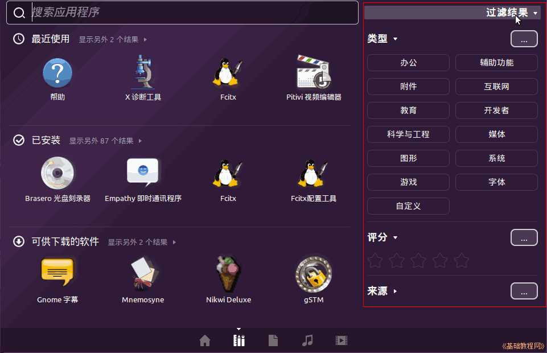Launch X 诊断工具 microscope icon
Viewport: 547px width, 353px height.
(143, 74)
